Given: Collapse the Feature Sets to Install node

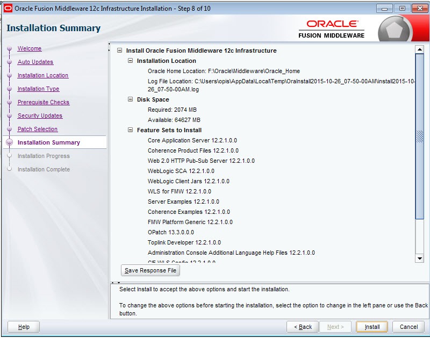Looking at the screenshot, I should point(130,130).
